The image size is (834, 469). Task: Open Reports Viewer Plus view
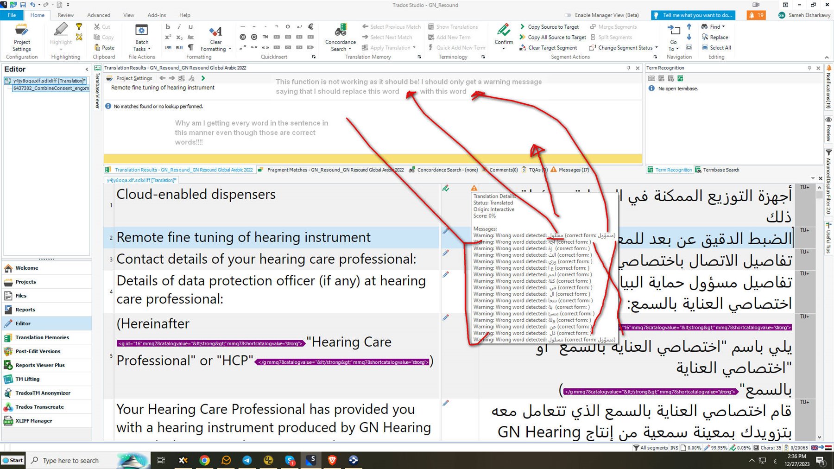click(x=46, y=365)
